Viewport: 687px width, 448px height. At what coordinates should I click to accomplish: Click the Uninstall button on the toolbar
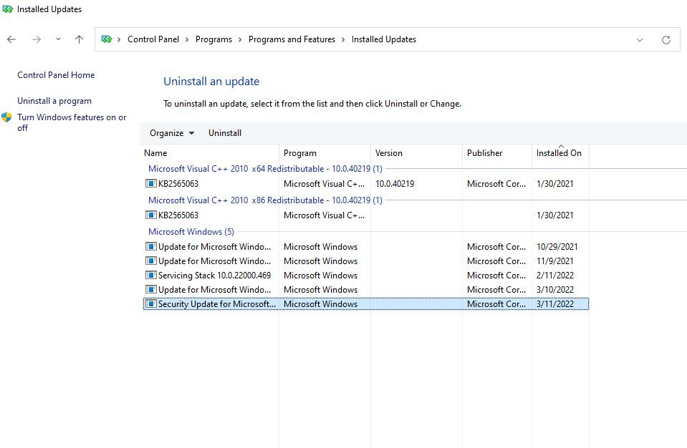(224, 133)
